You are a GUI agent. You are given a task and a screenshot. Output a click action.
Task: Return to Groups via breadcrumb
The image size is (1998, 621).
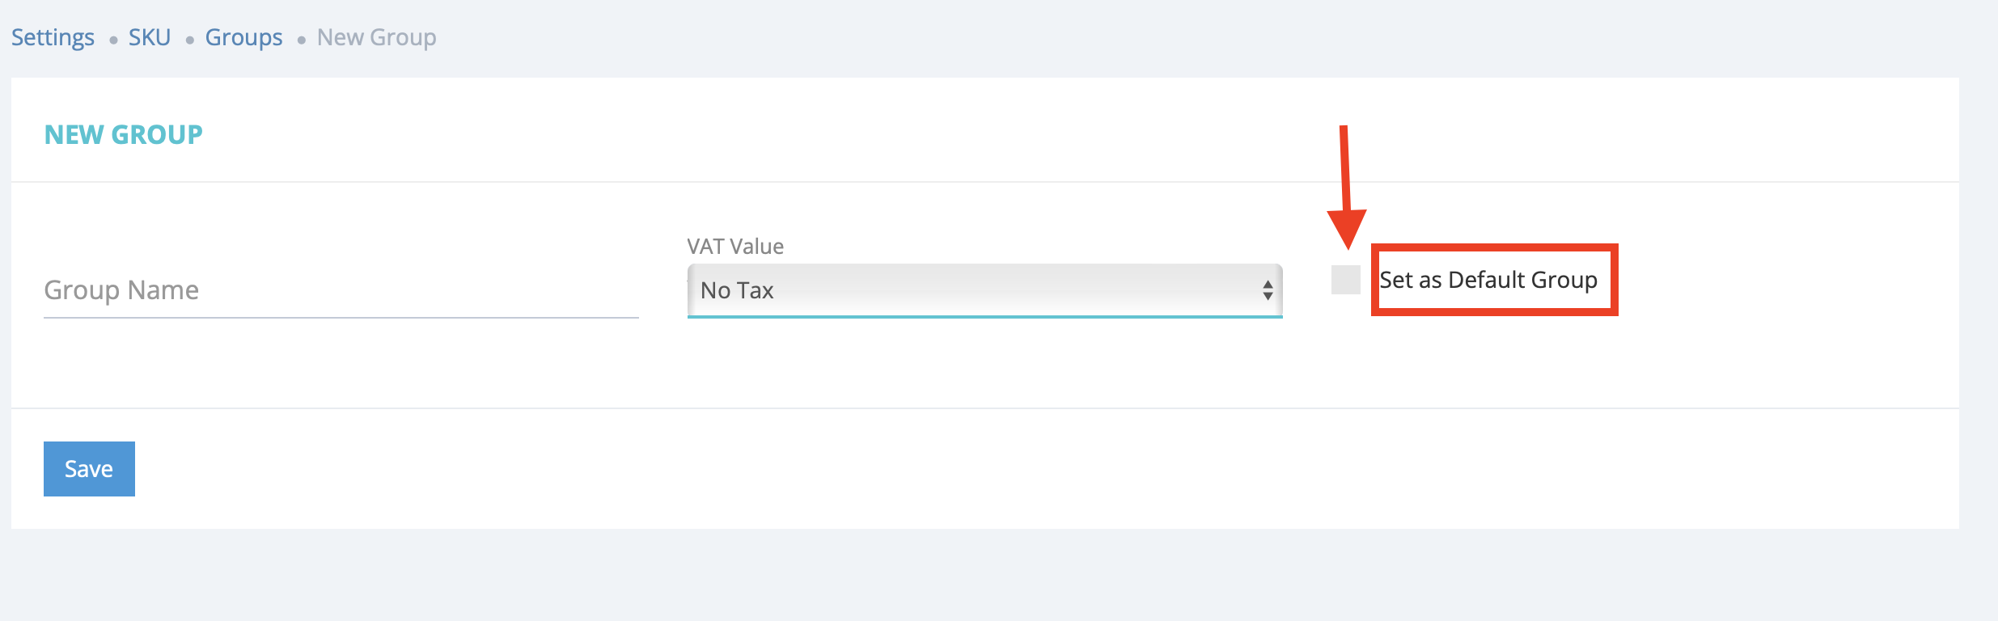coord(243,37)
